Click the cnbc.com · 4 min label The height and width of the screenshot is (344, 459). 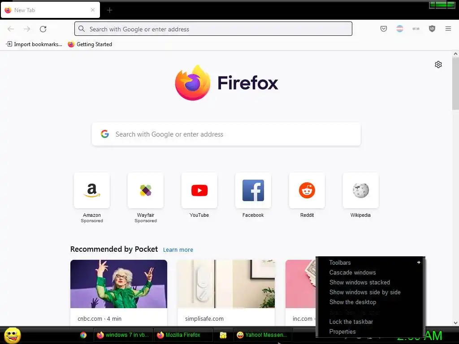pos(100,318)
